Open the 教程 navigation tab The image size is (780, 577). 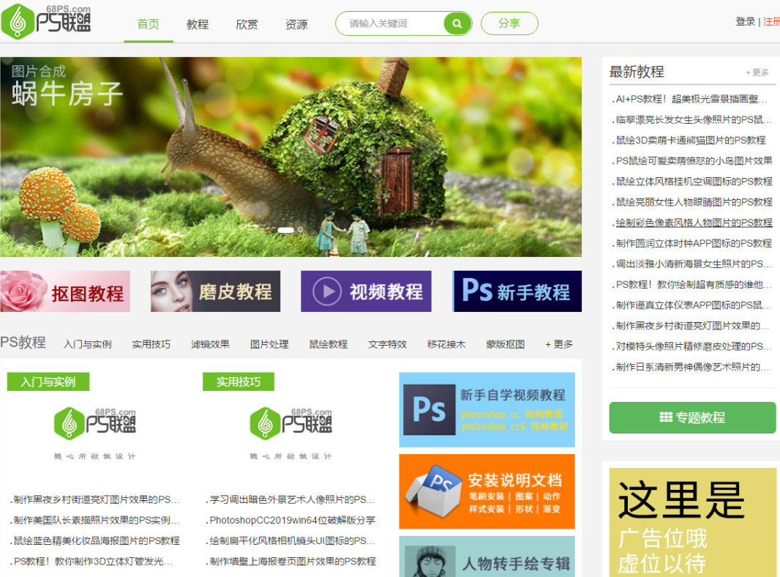pos(198,24)
